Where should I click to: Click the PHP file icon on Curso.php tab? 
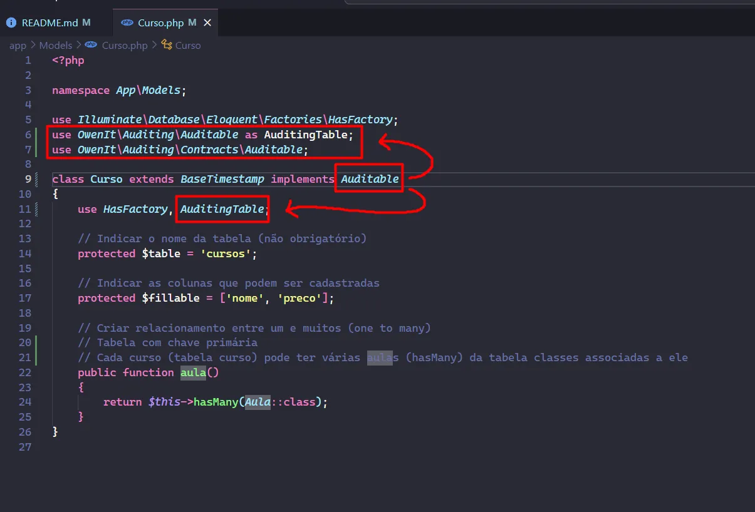[x=127, y=23]
